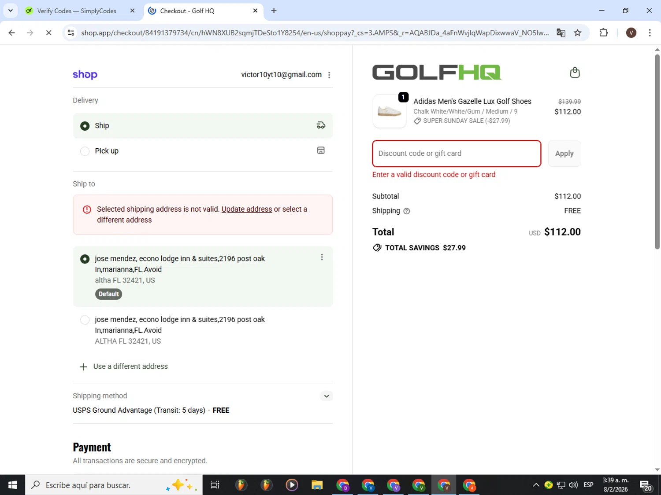Open Task View in taskbar

(x=215, y=485)
